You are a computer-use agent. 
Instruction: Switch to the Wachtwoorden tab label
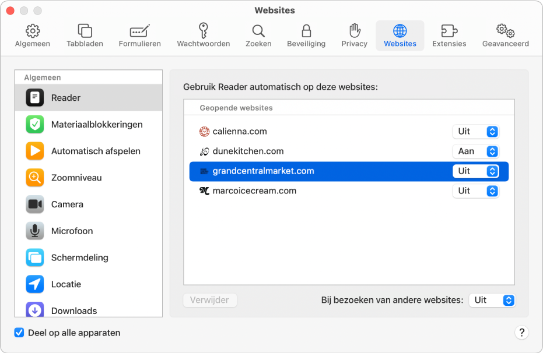(204, 44)
